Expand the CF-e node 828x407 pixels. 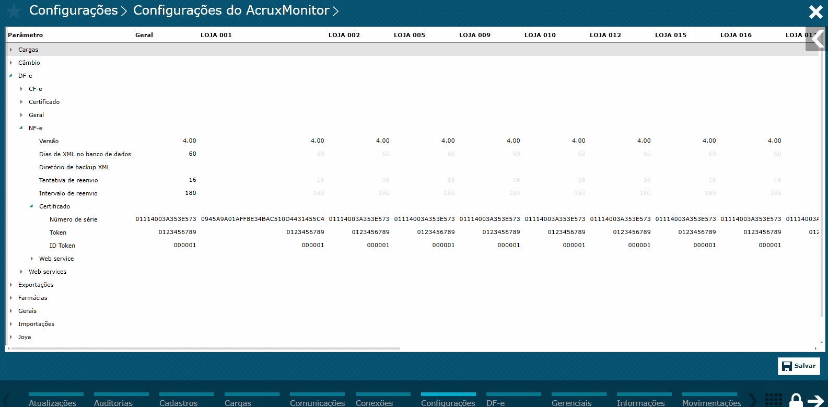(x=21, y=89)
